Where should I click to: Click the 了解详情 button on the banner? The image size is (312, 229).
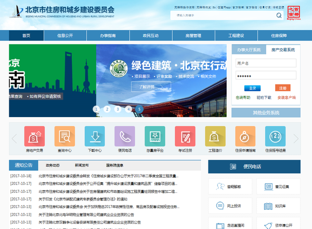coord(151,87)
